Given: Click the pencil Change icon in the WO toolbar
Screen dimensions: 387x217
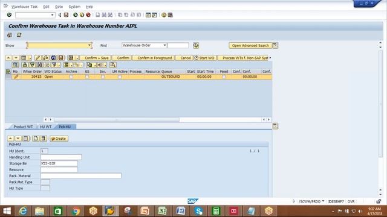Looking at the screenshot, I should [x=37, y=58].
